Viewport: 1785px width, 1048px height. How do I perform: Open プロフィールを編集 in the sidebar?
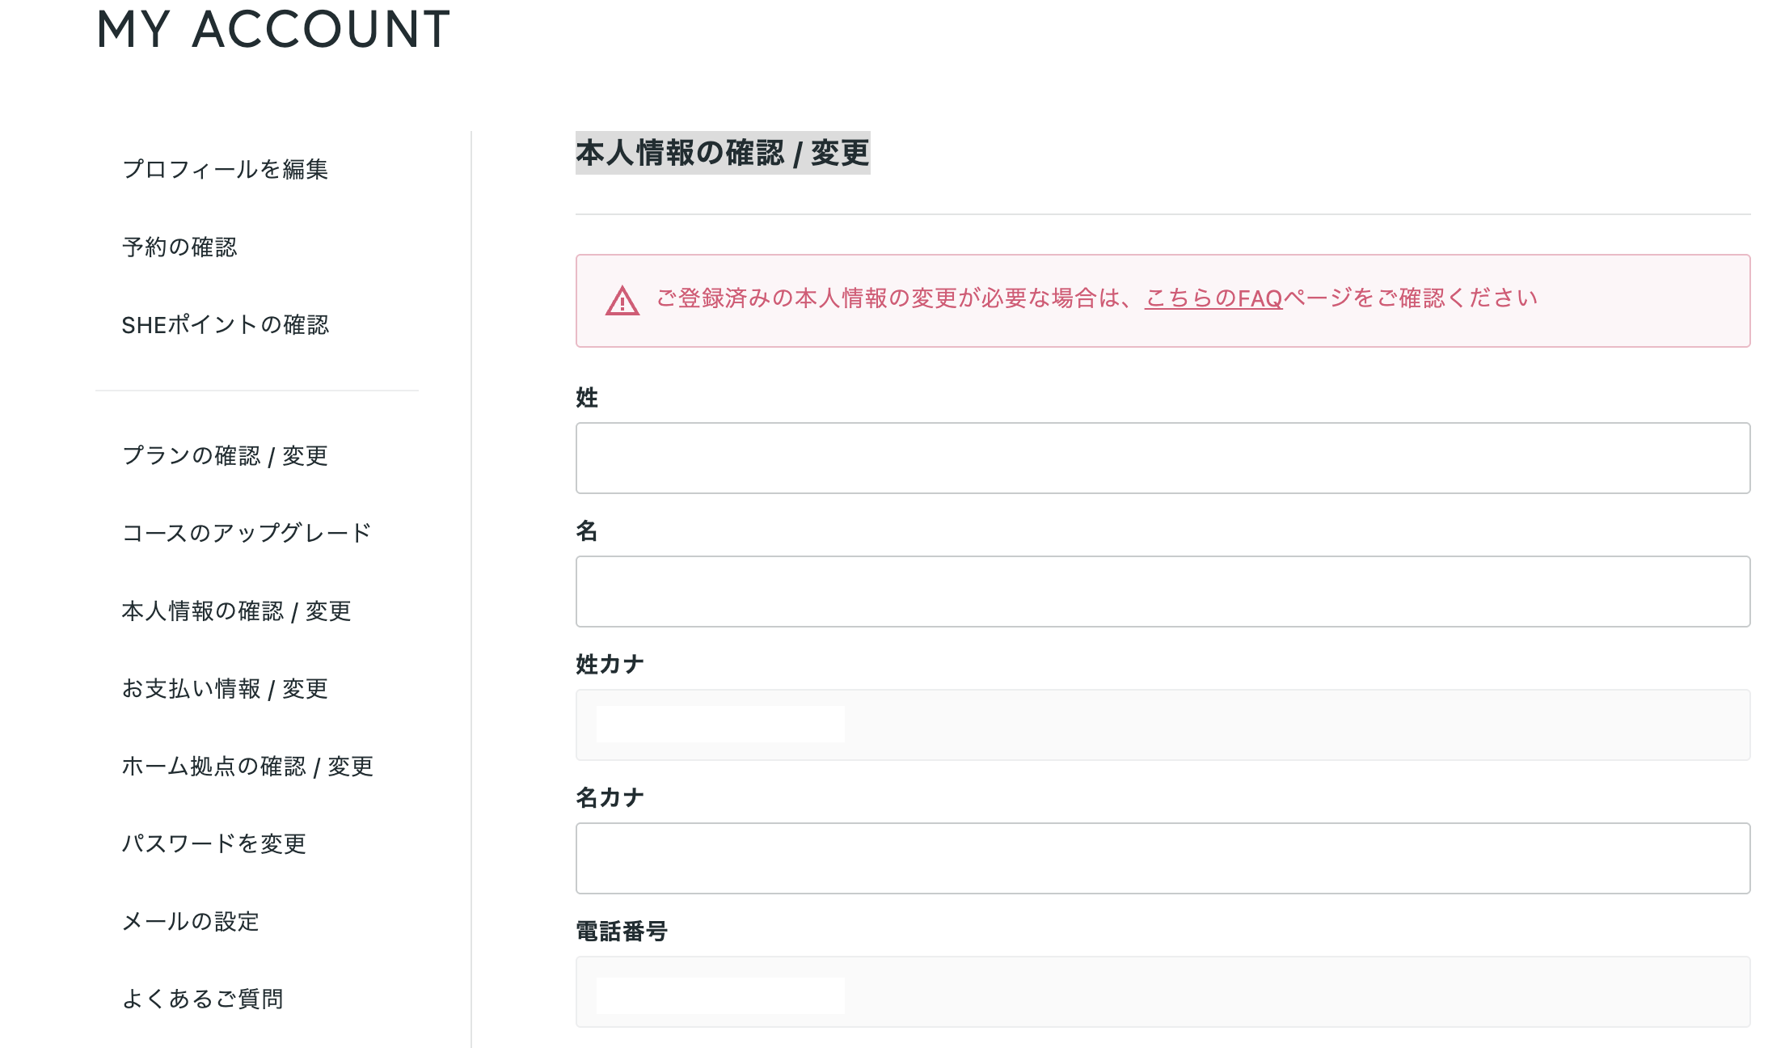225,169
